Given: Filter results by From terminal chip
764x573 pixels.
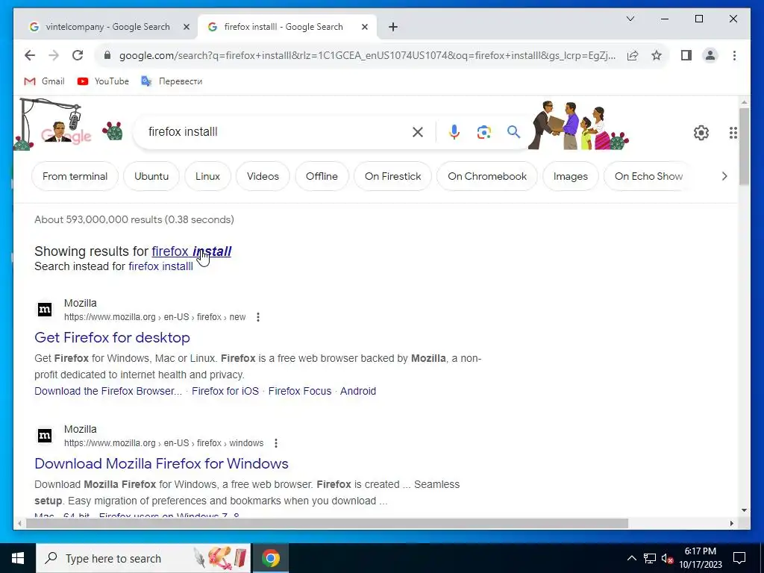Looking at the screenshot, I should 75,176.
